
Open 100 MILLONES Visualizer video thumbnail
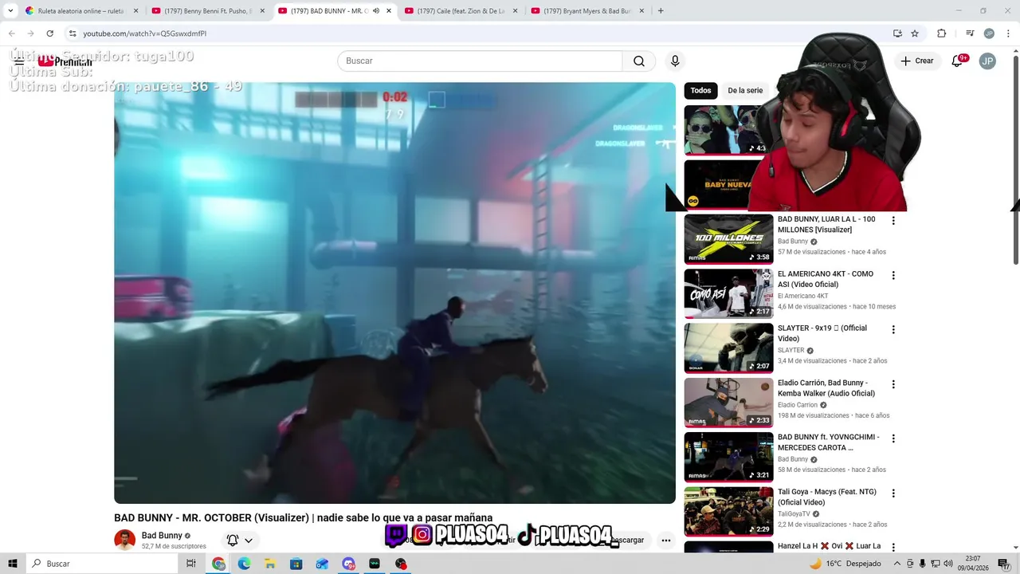[x=728, y=238]
